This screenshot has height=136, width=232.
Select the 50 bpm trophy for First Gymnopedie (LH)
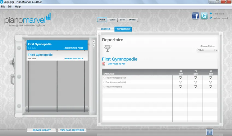tap(181, 82)
